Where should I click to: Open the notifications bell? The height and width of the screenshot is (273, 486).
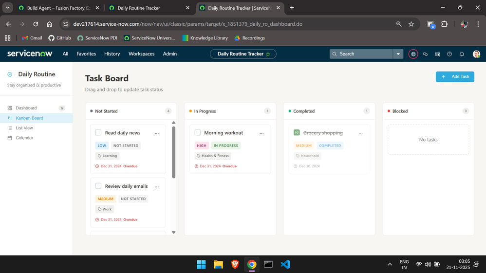tap(462, 54)
